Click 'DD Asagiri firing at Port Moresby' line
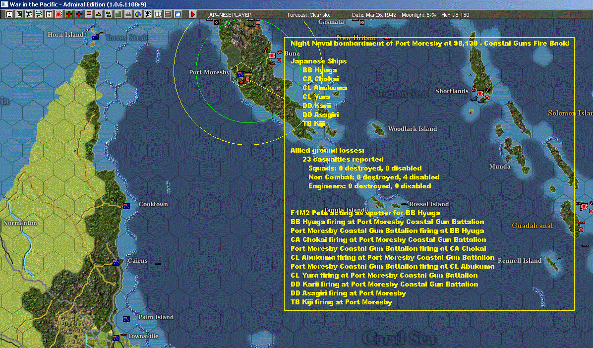Screen dimensions: 593x348 pos(348,293)
